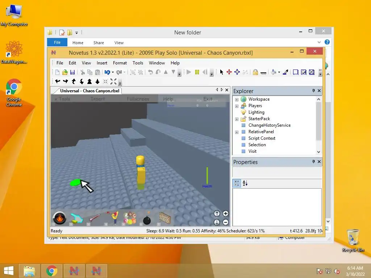Open camera toolbar options dropdown
Image resolution: width=371 pixels, height=278 pixels.
120,83
